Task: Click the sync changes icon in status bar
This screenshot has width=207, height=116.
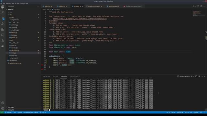Action: [x=15, y=112]
